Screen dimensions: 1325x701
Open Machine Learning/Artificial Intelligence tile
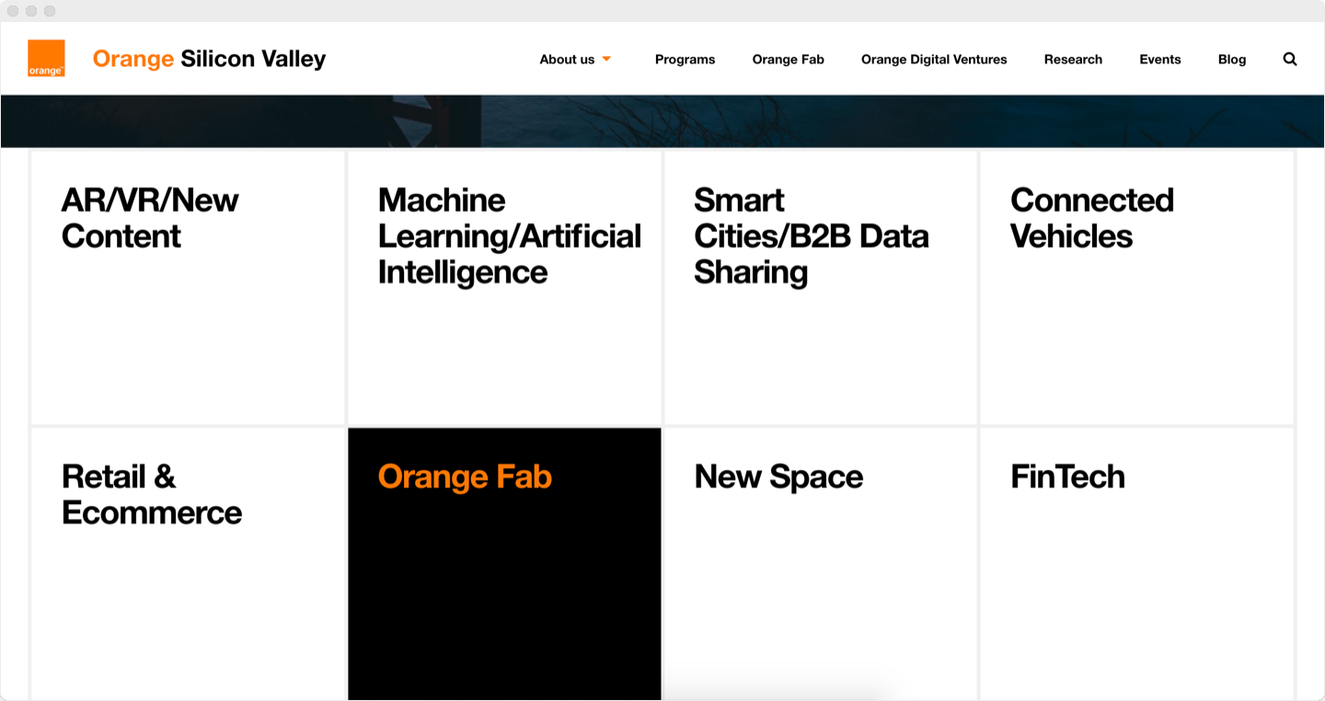[504, 287]
